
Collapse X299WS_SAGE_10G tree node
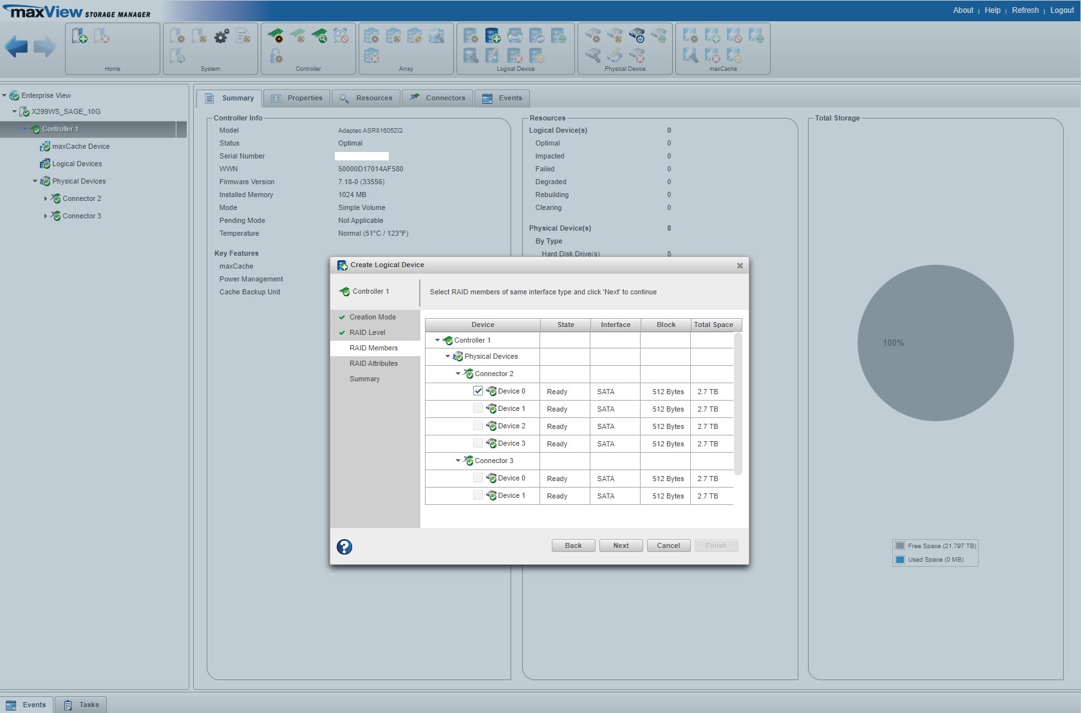[x=15, y=111]
